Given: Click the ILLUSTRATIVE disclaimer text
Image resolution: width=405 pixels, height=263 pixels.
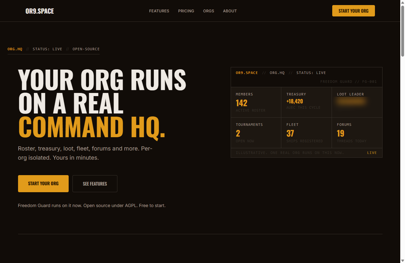Looking at the screenshot, I should tap(290, 153).
